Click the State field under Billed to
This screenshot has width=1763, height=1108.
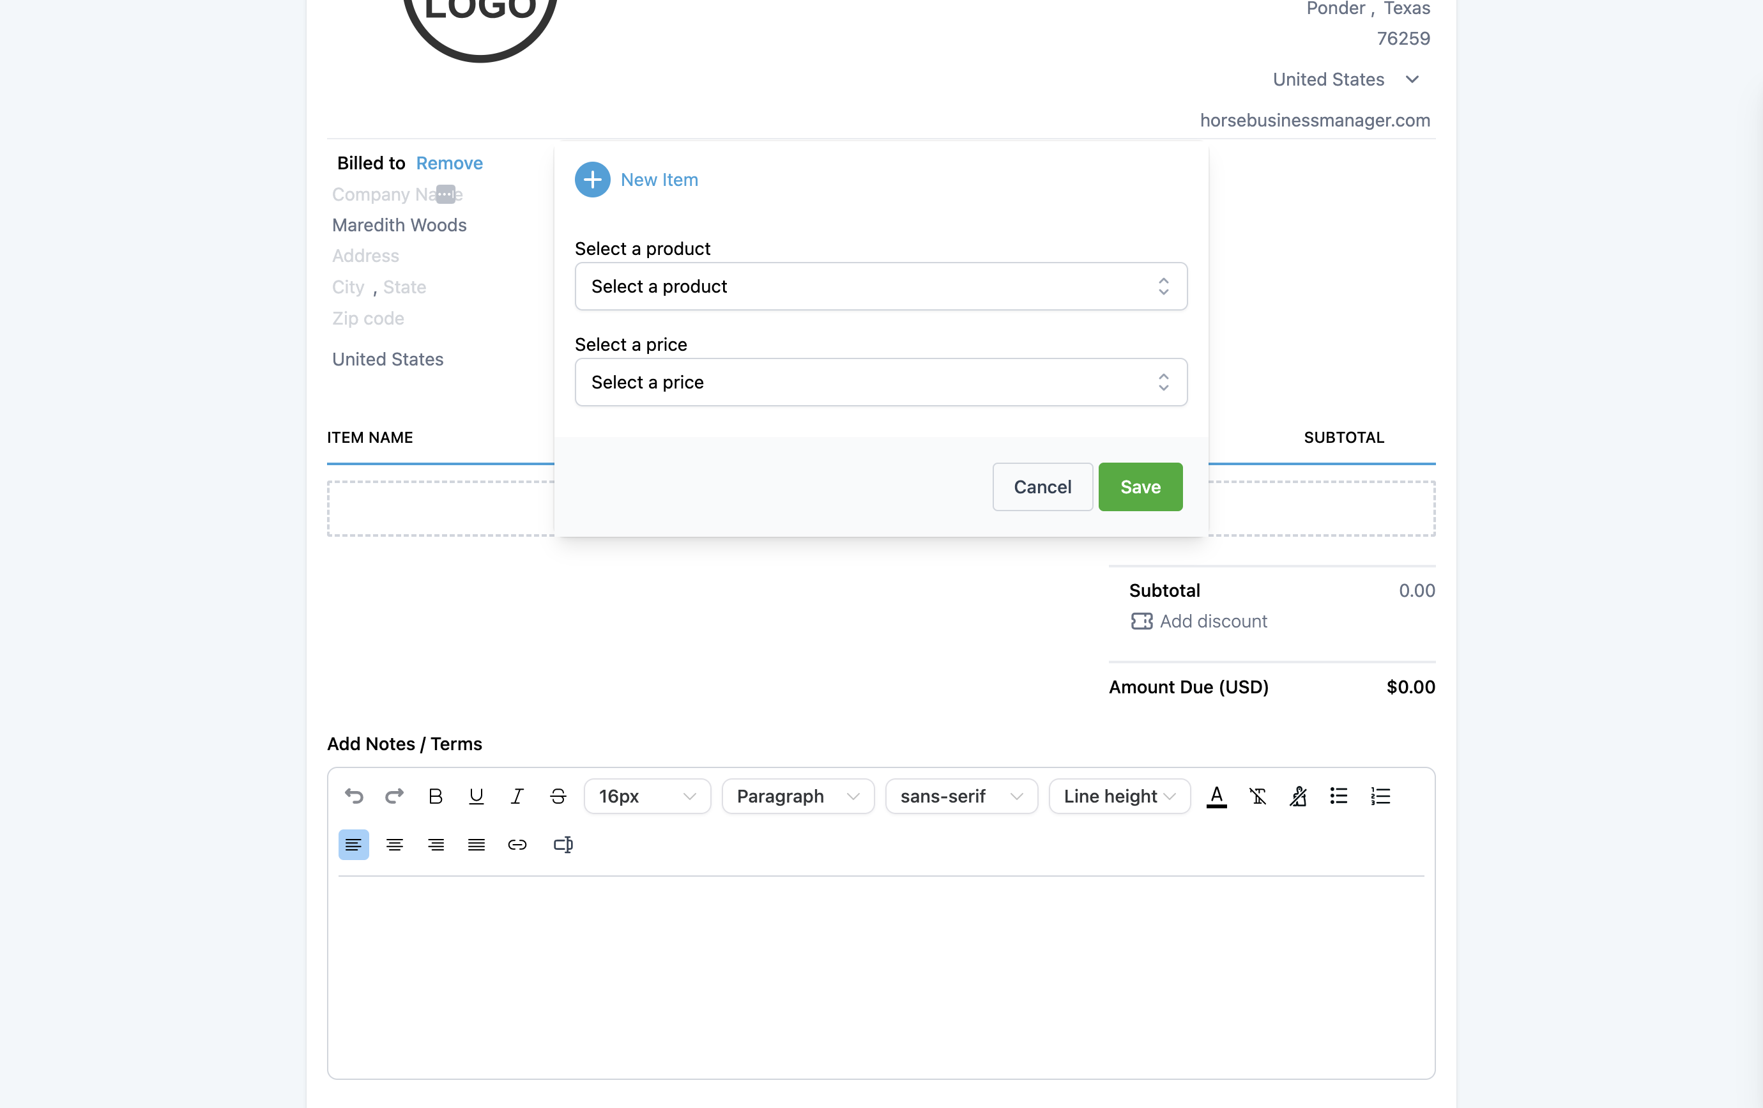pyautogui.click(x=404, y=287)
